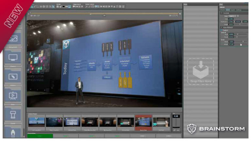
Task: Click the downward triangle toolbar icon
Action: click(x=112, y=7)
